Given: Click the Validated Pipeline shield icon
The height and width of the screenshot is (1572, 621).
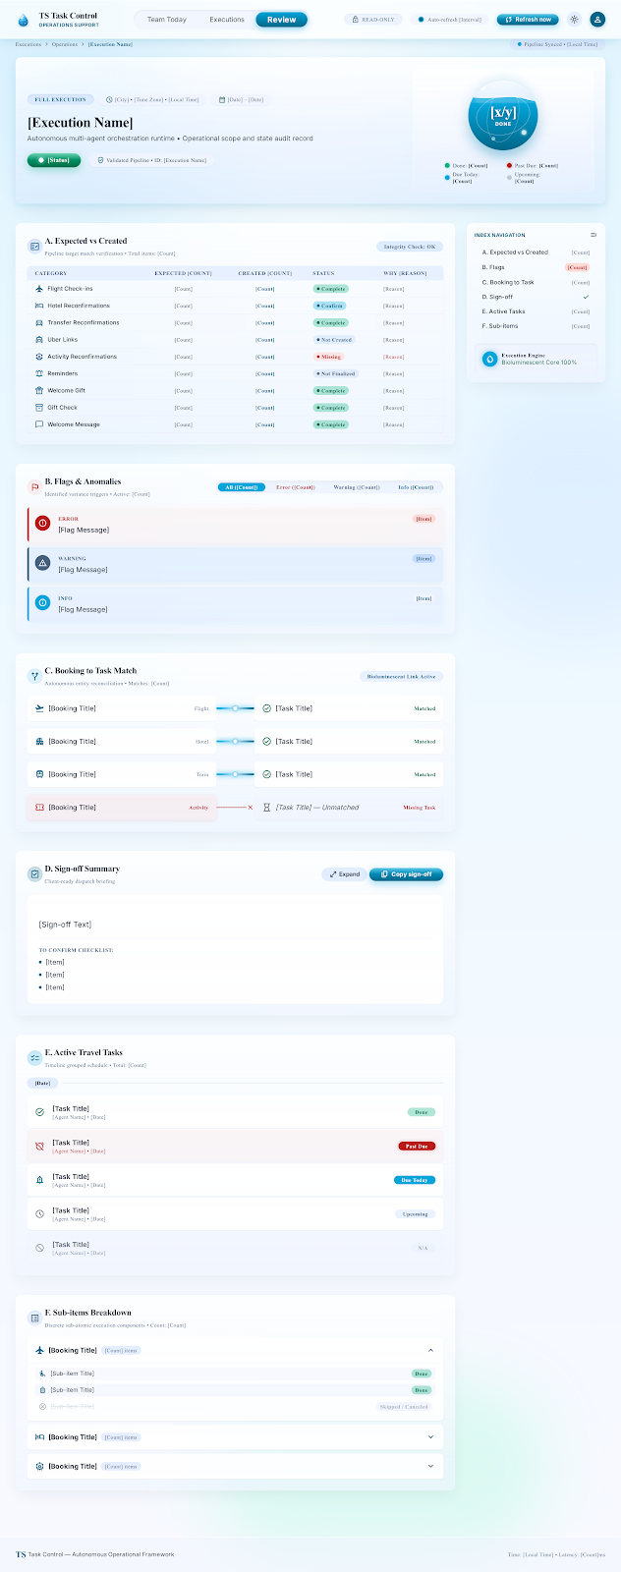Looking at the screenshot, I should (100, 160).
